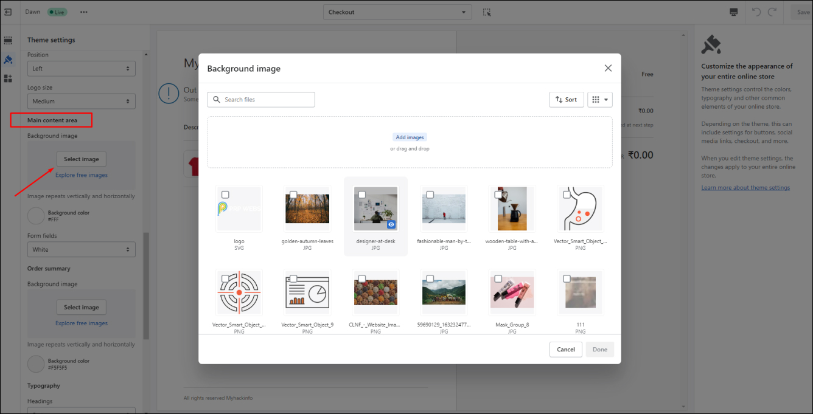The width and height of the screenshot is (813, 414).
Task: Switch to desktop preview icon
Action: click(x=734, y=12)
